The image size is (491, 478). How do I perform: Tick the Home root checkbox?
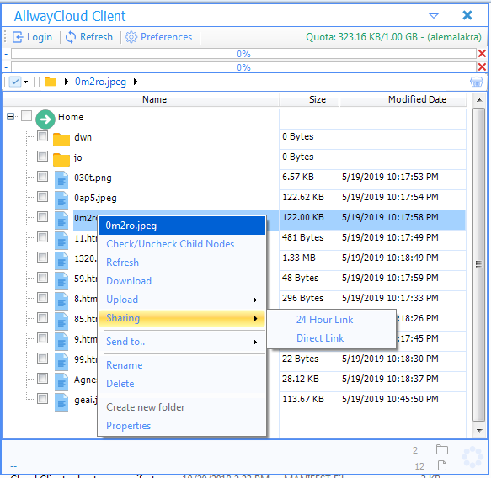click(26, 116)
